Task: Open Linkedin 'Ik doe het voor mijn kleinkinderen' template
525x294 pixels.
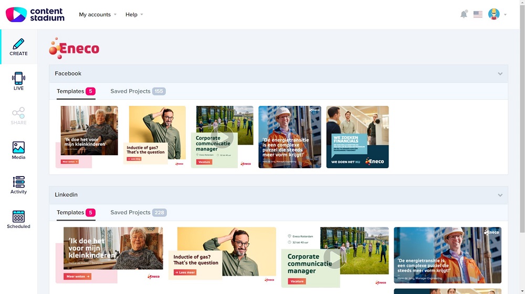Action: click(110, 255)
